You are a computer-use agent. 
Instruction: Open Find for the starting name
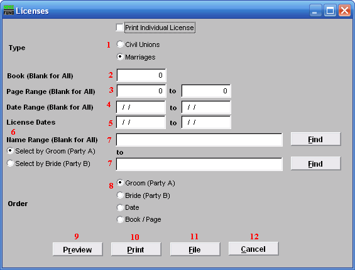coord(315,139)
